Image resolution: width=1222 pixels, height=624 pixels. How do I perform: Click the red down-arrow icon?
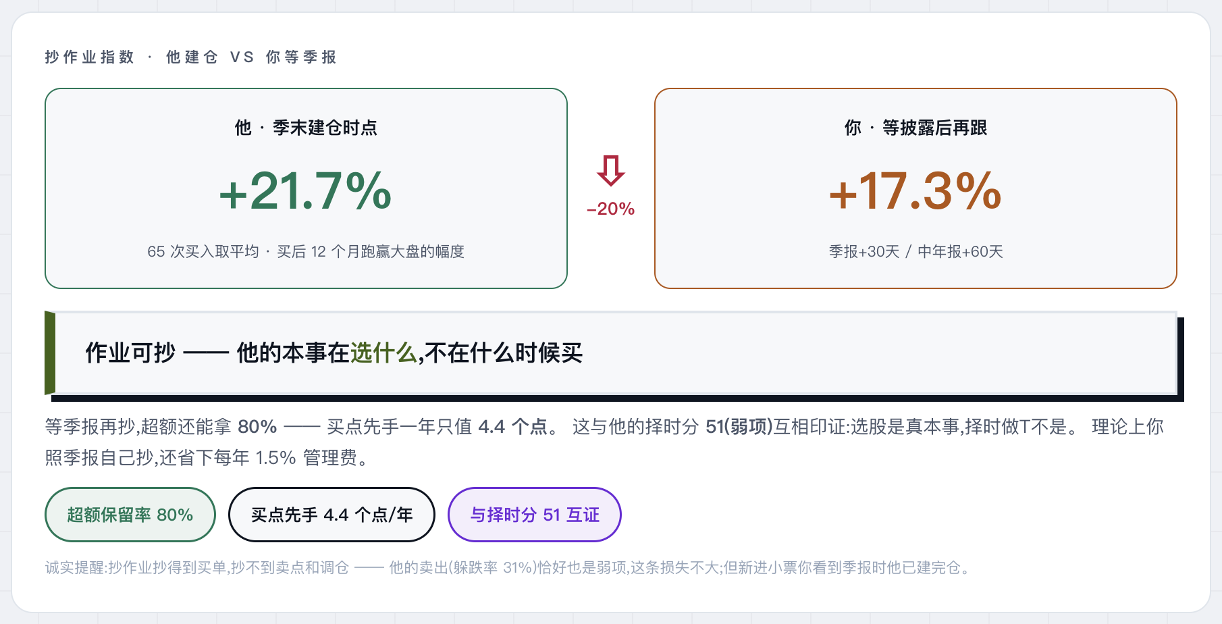coord(610,171)
